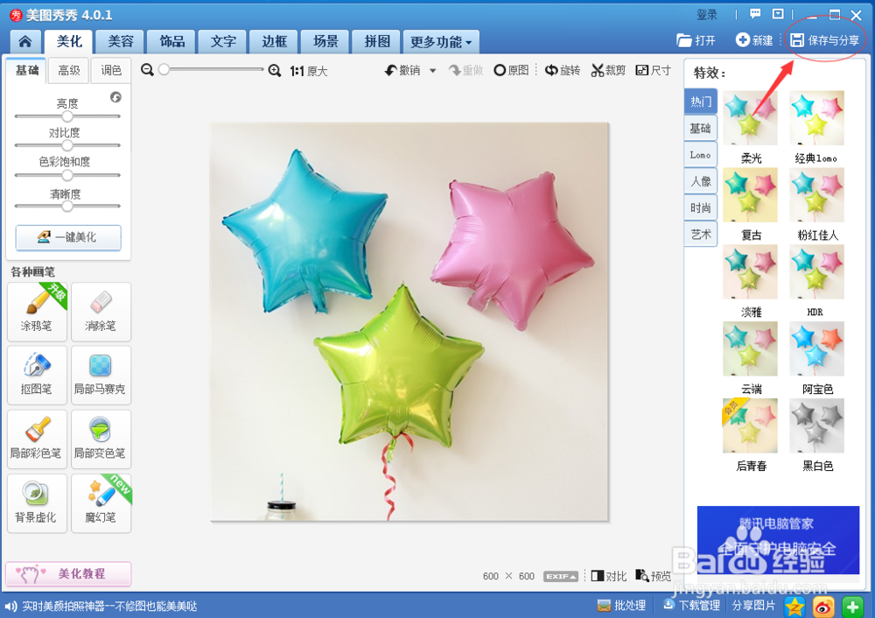Click the 对比度 contrast slider handle

click(x=67, y=145)
